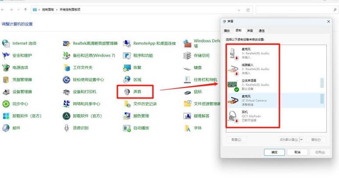Screen dimensions: 339x193
Task: Select the 线路输入 recording device
Action: click(x=276, y=69)
